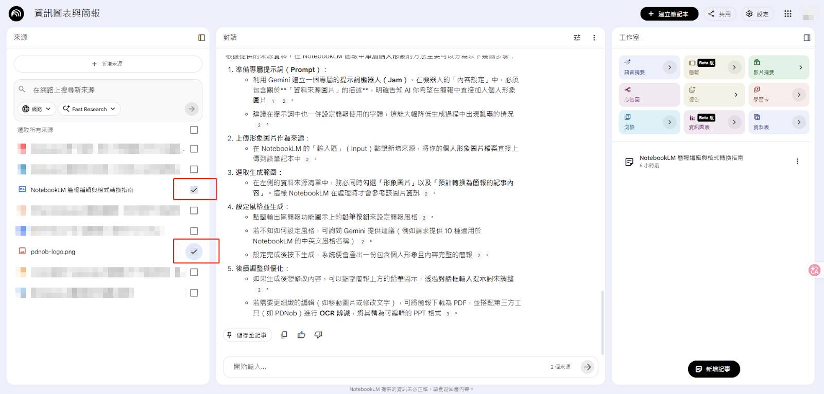Customize 簡報 via its chevron

pos(734,67)
